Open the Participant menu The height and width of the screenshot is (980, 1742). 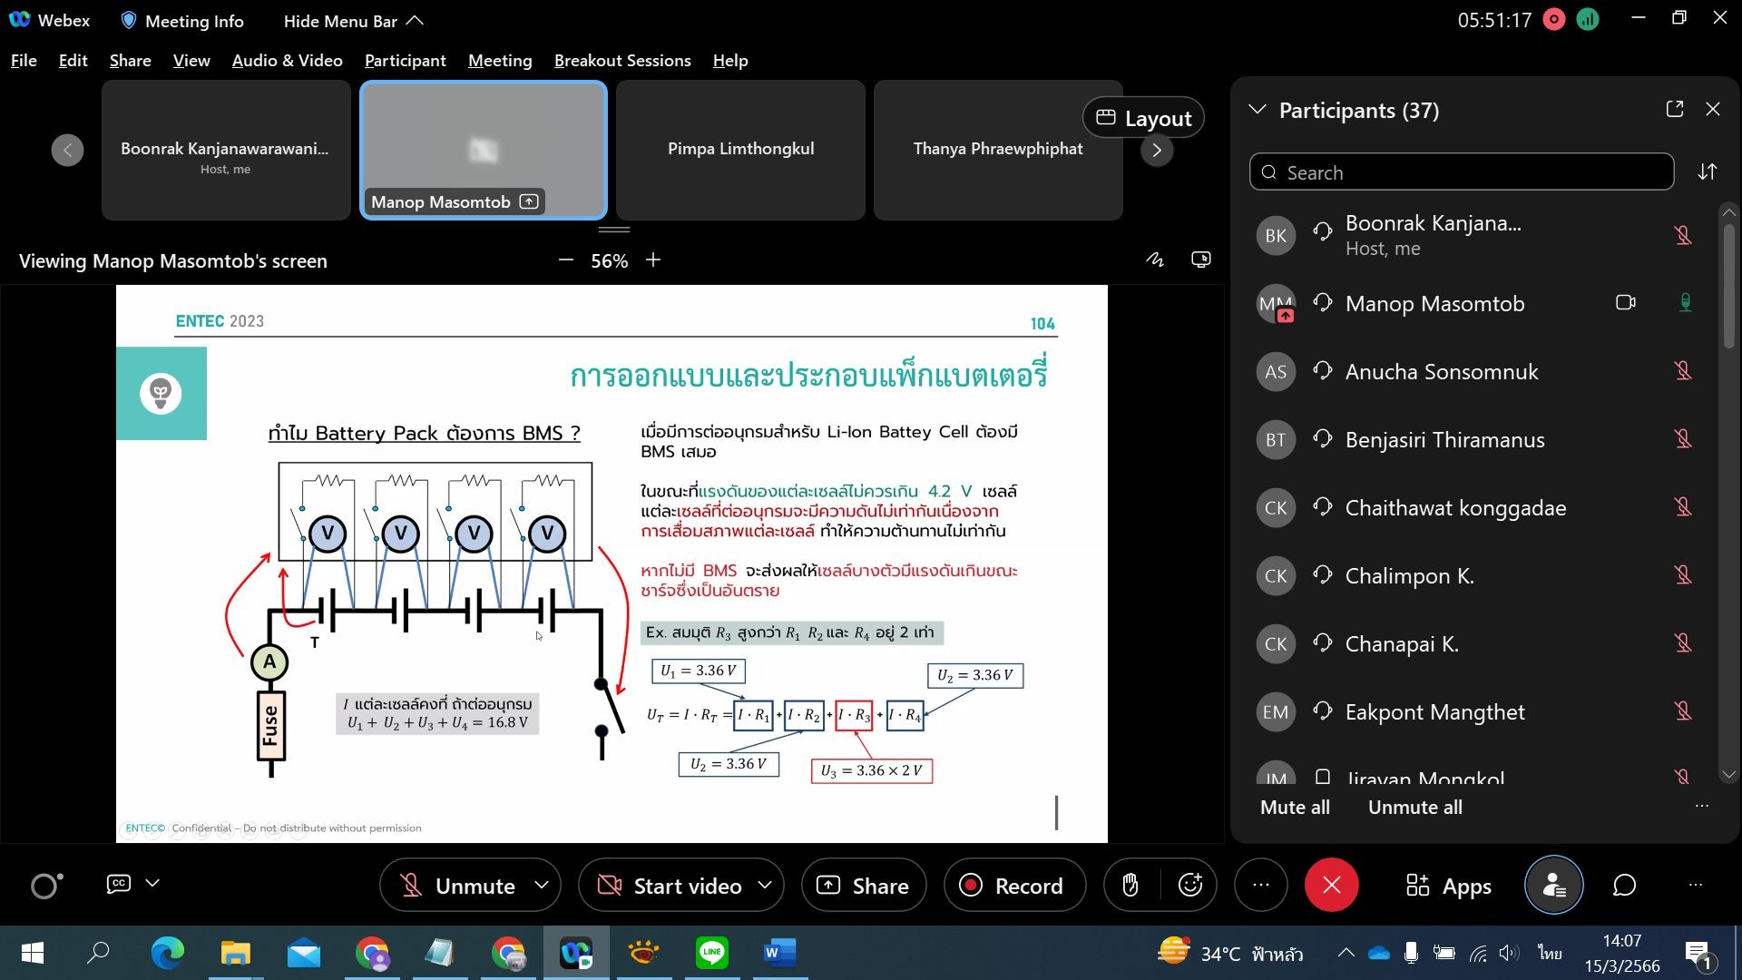pos(405,61)
